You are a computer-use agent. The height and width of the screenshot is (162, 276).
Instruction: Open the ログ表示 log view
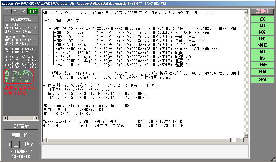click(21, 126)
